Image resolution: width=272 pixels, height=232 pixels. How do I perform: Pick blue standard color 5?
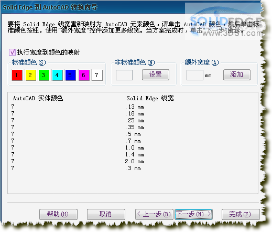click(x=70, y=75)
